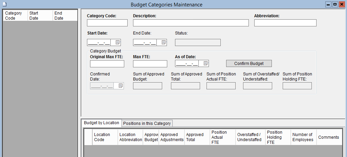
Task: Click the Original Max FTE field
Action: (x=107, y=64)
